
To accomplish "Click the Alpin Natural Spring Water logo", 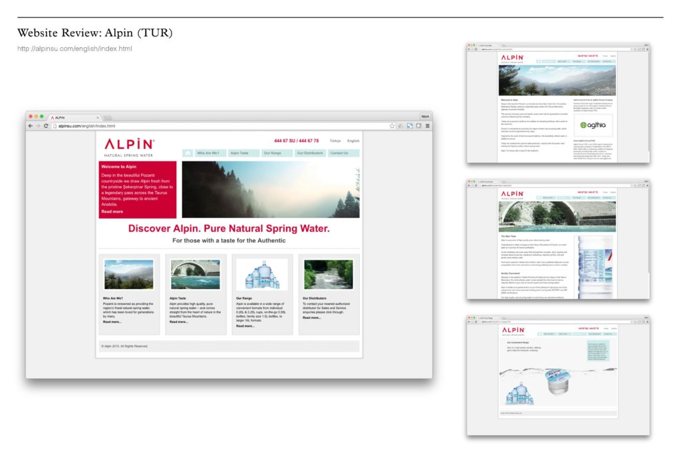I will (x=129, y=147).
